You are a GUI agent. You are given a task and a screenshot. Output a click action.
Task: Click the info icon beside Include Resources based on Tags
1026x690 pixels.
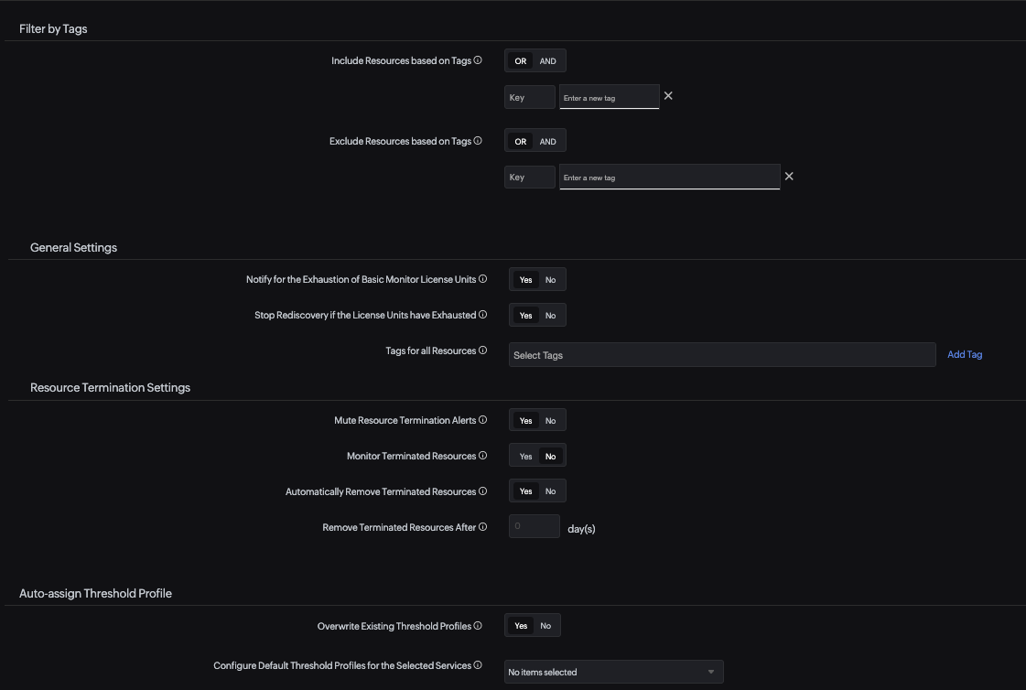(477, 60)
